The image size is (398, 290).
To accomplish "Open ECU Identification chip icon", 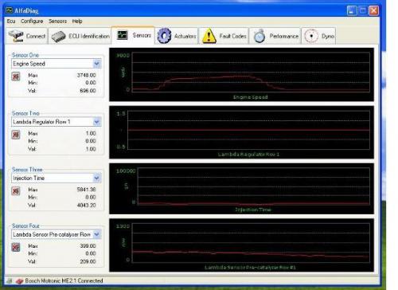I will 58,37.
